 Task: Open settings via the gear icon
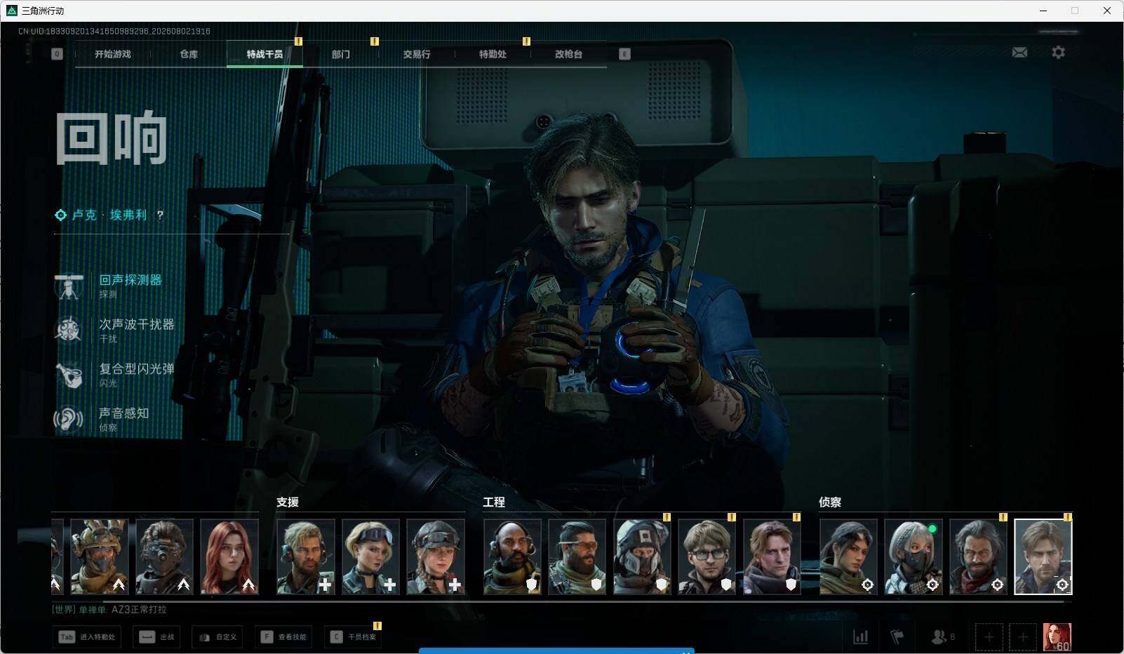click(1058, 53)
